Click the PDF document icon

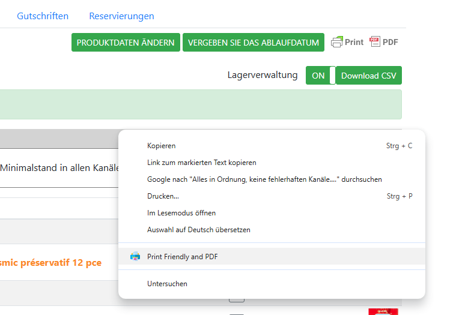[375, 41]
